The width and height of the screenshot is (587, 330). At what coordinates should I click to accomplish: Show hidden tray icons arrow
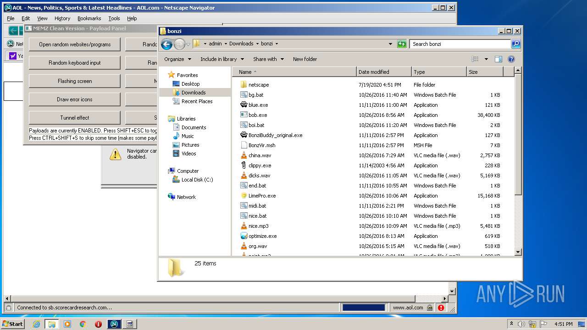click(511, 324)
